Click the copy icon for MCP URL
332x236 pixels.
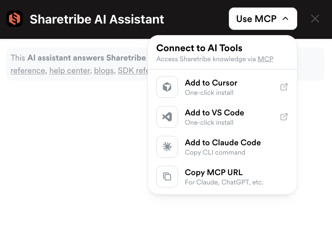[x=167, y=177]
